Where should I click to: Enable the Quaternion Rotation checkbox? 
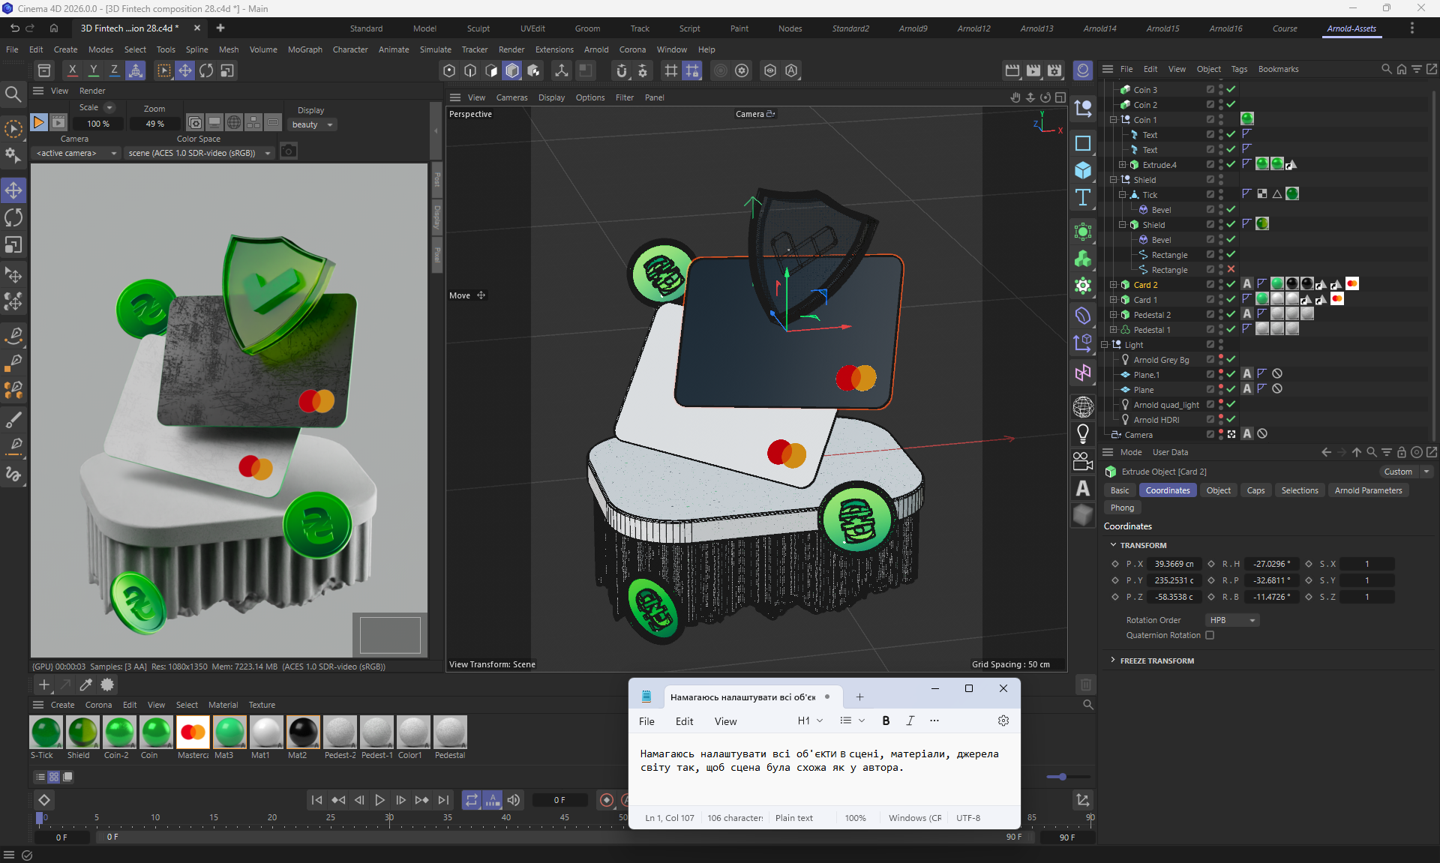pyautogui.click(x=1210, y=635)
